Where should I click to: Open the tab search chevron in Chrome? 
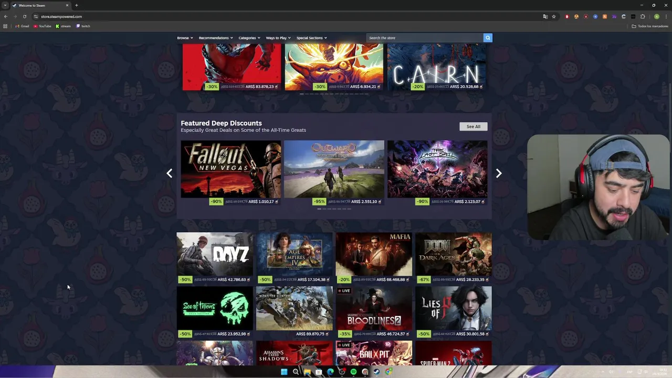coord(5,5)
